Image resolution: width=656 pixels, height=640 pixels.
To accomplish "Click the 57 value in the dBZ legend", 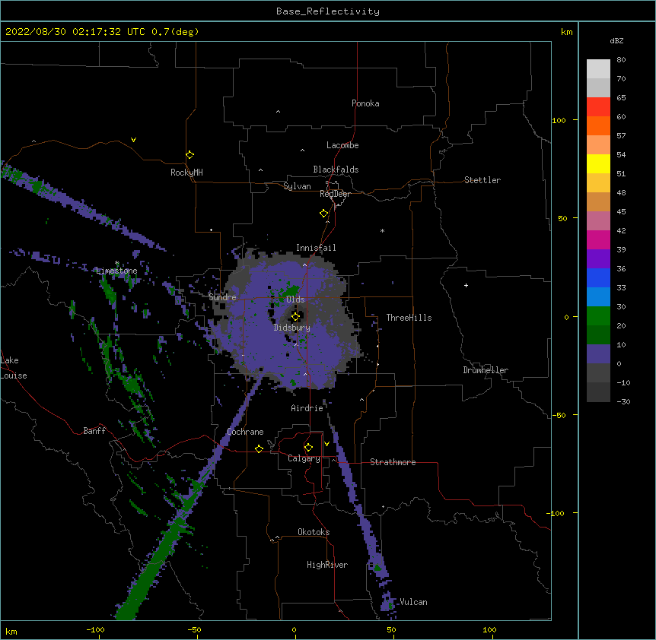I will [621, 136].
